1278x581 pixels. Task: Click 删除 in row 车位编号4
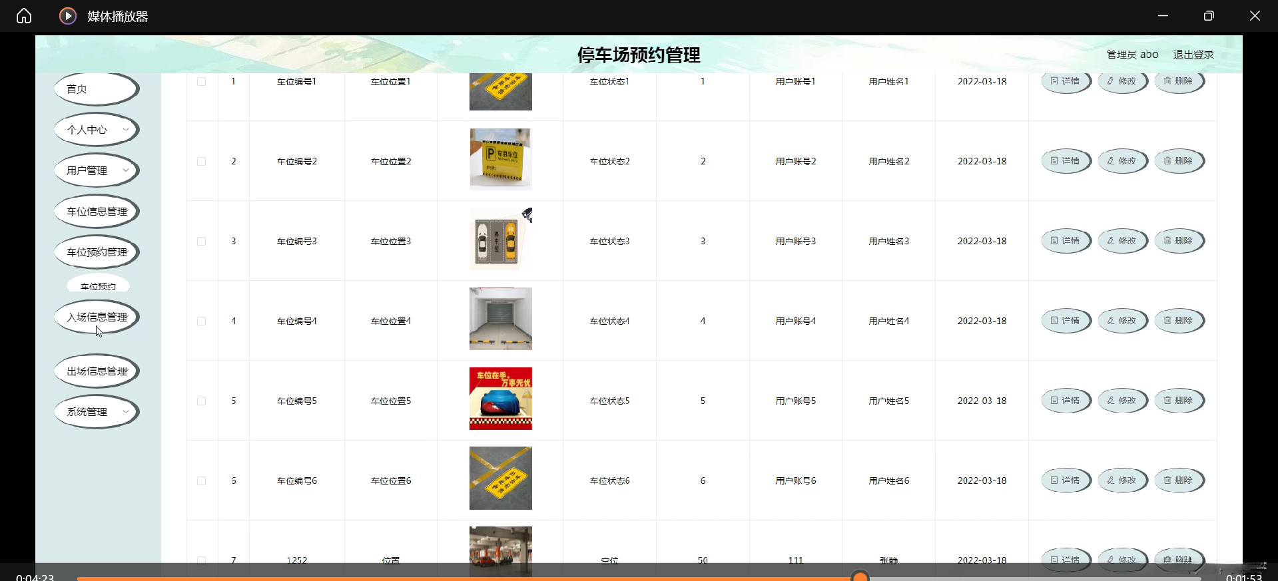coord(1179,321)
